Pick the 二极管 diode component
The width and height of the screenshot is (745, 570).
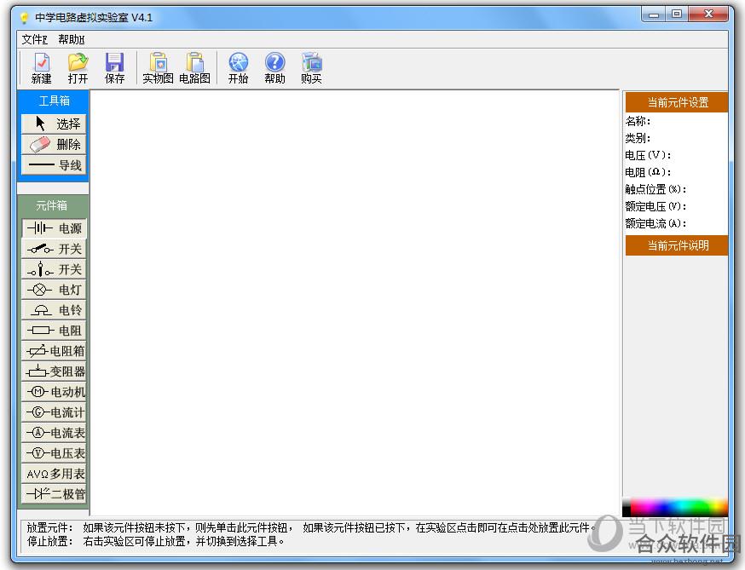pyautogui.click(x=55, y=494)
